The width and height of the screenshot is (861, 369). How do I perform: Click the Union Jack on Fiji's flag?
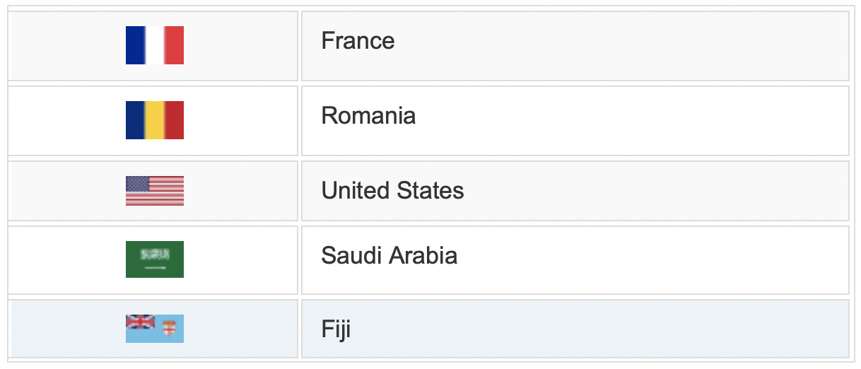pyautogui.click(x=140, y=322)
